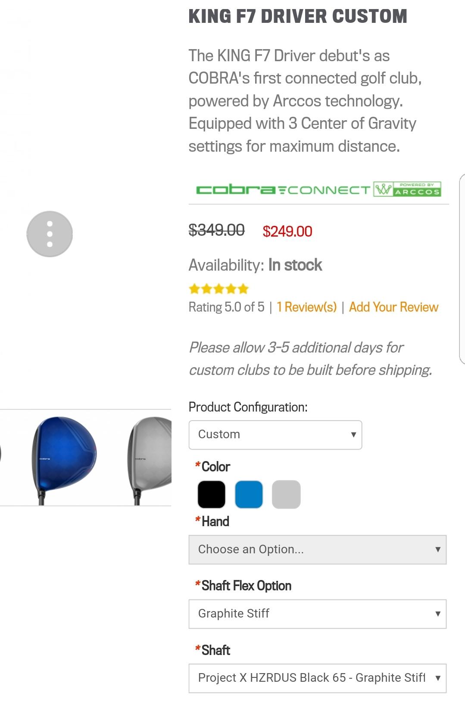Viewport: 465px width, 702px height.
Task: Pick the silver gray color swatch
Action: [x=286, y=494]
